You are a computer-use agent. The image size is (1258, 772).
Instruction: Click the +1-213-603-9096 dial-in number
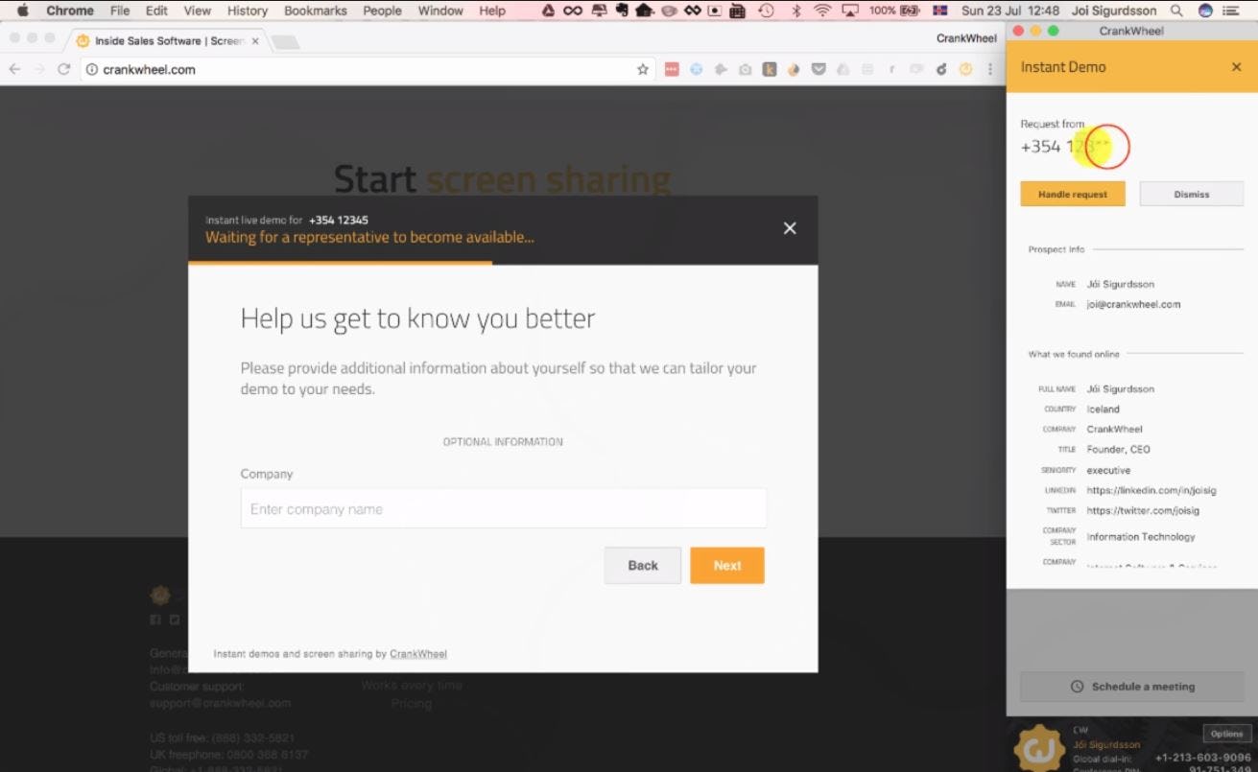click(1203, 758)
